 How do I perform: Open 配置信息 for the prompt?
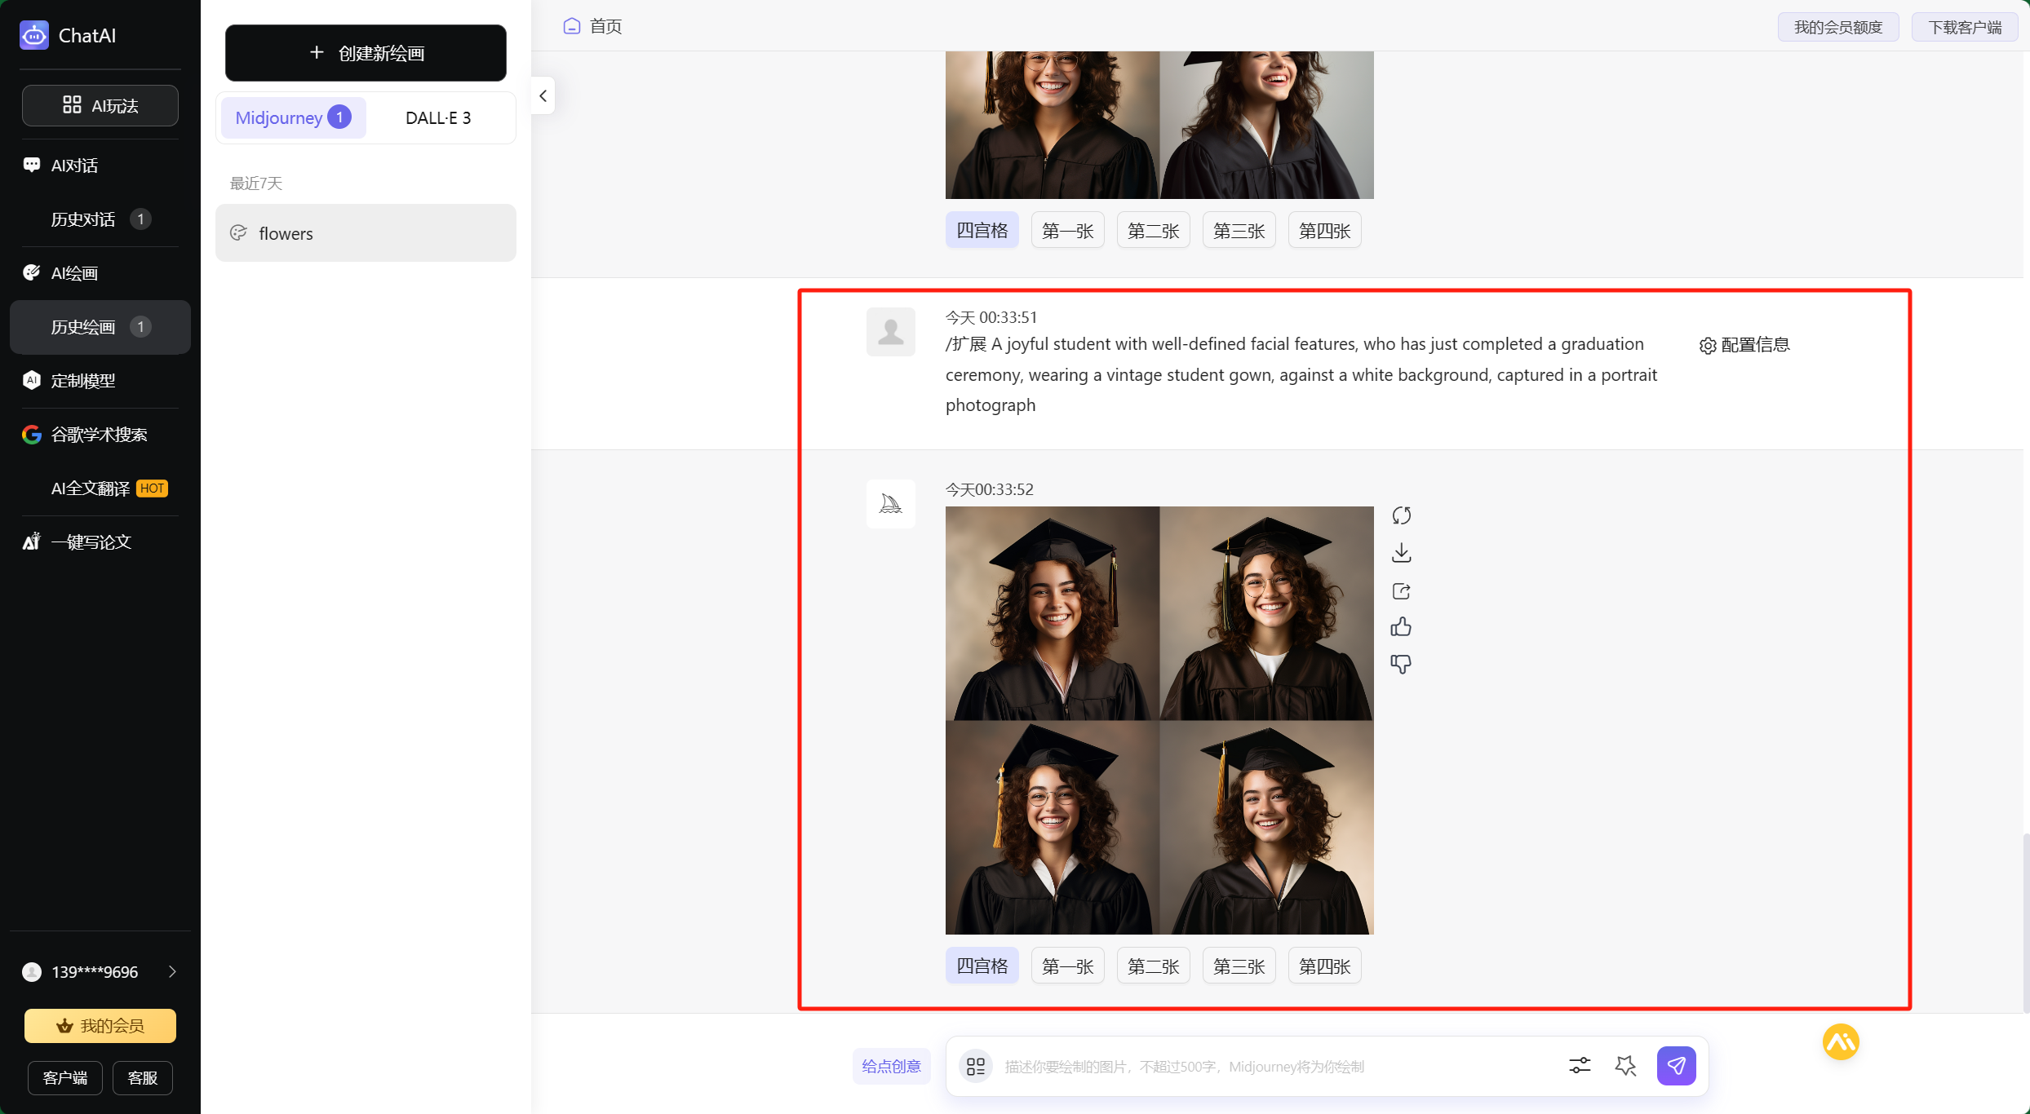[x=1744, y=345]
